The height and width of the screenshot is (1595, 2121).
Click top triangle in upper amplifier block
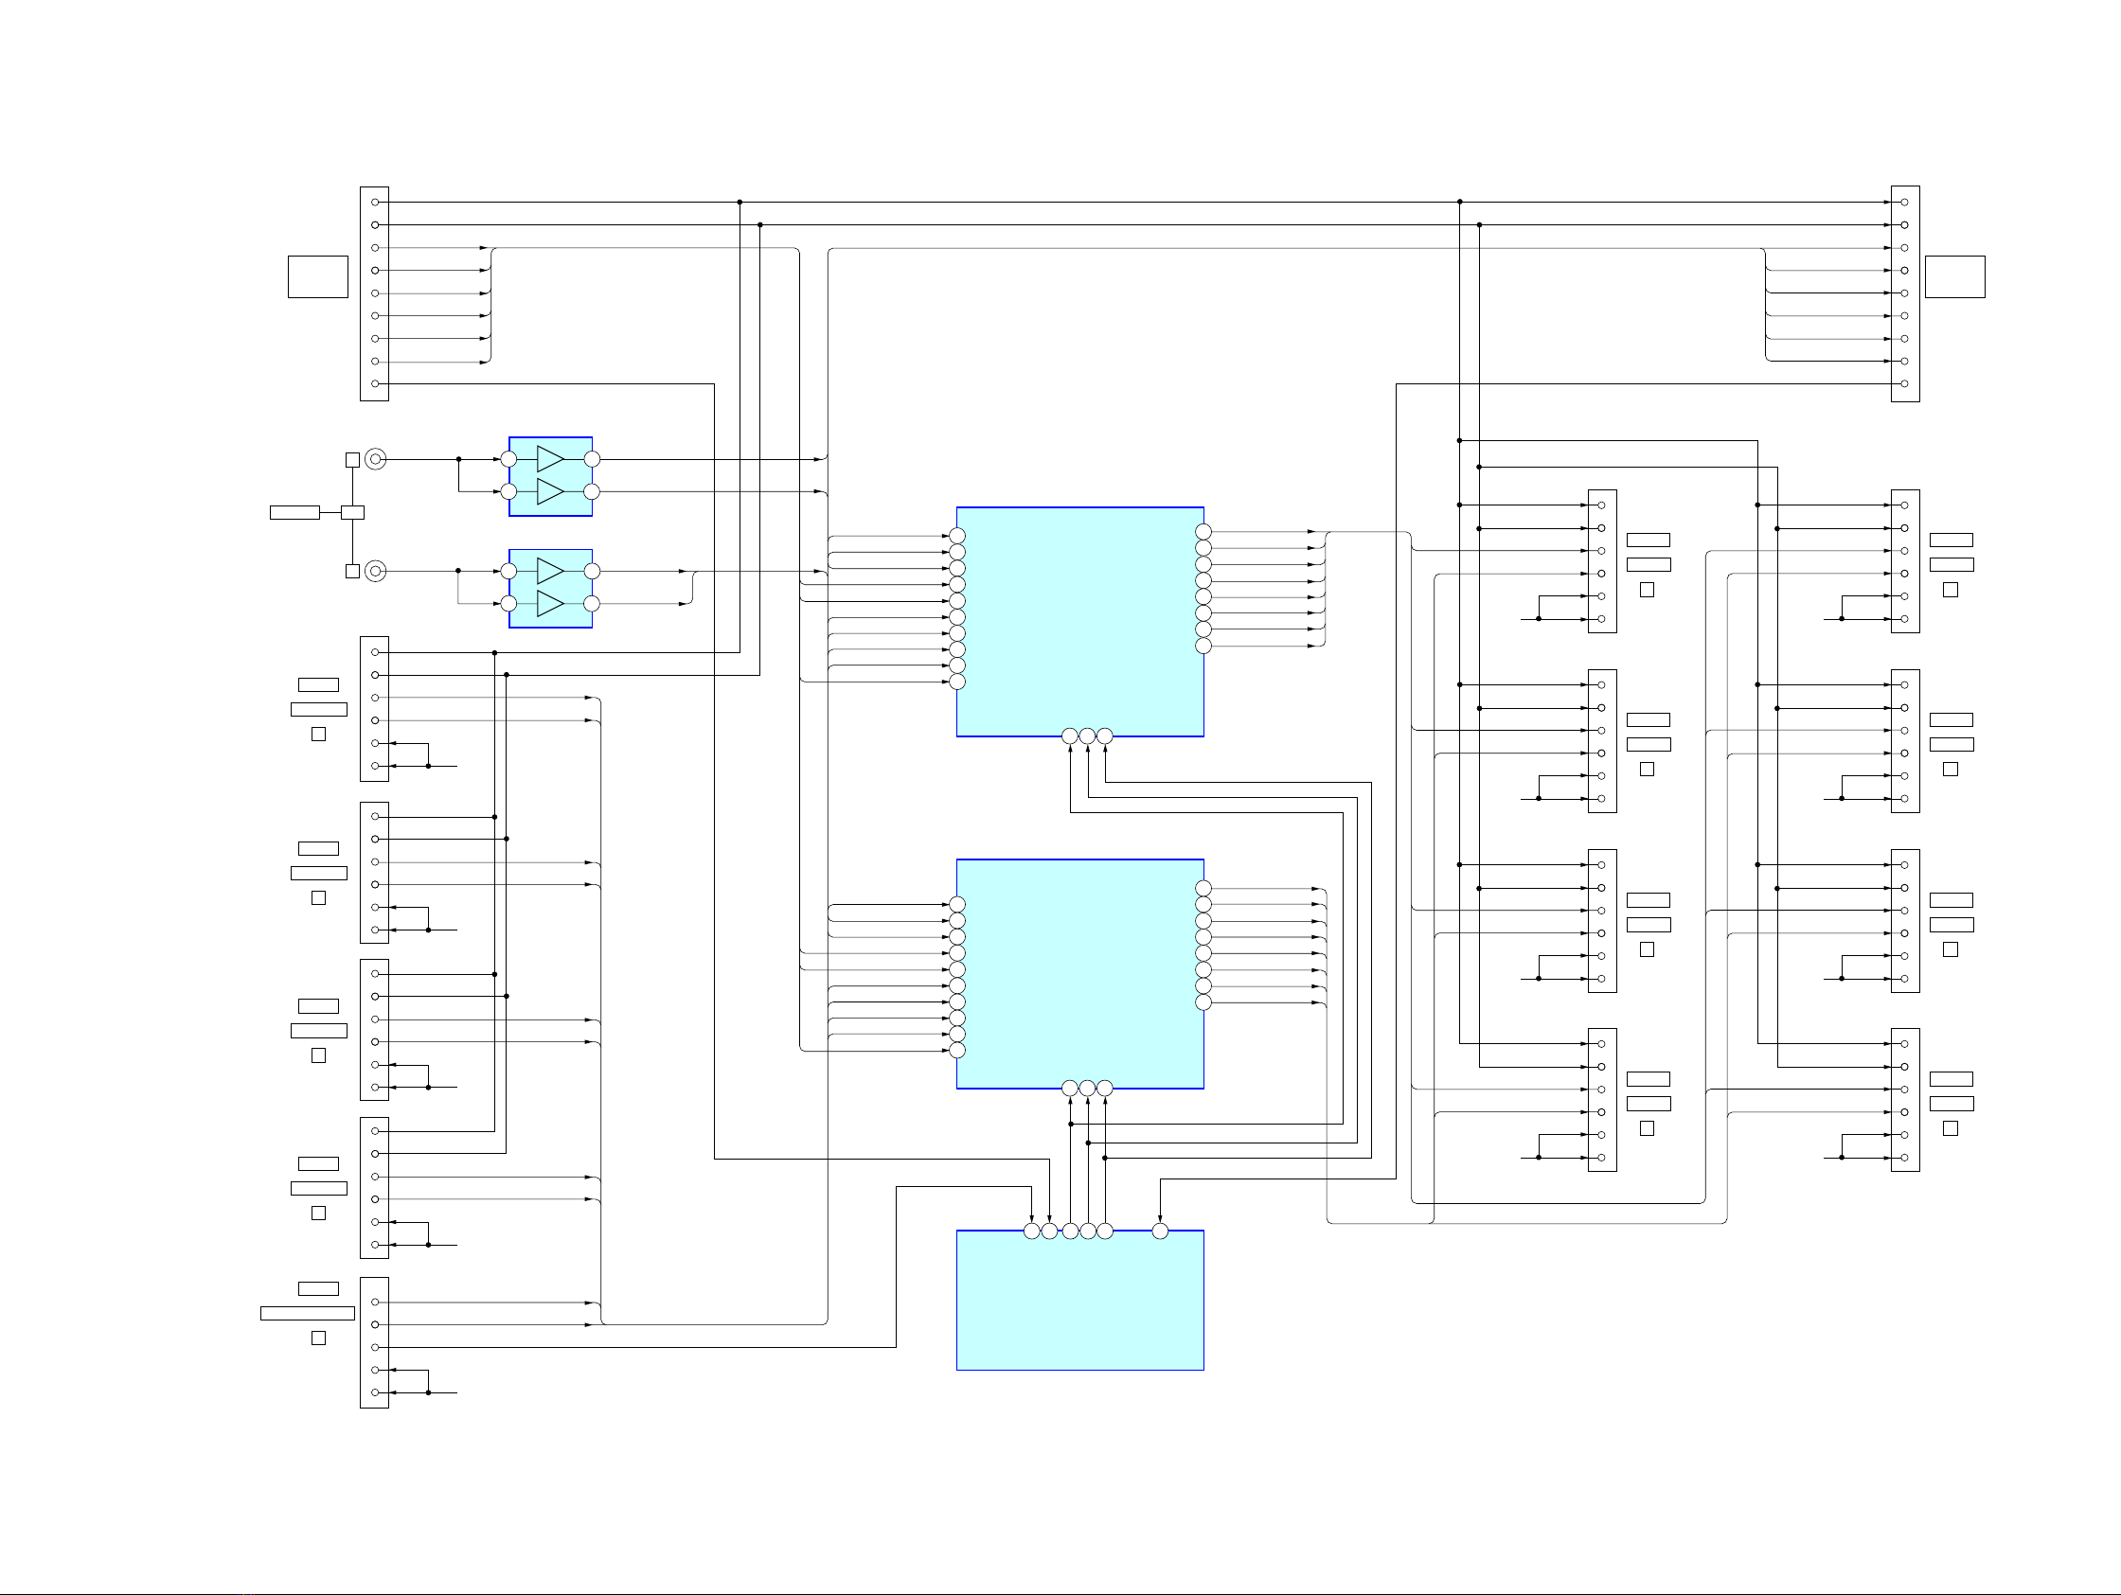coord(550,459)
